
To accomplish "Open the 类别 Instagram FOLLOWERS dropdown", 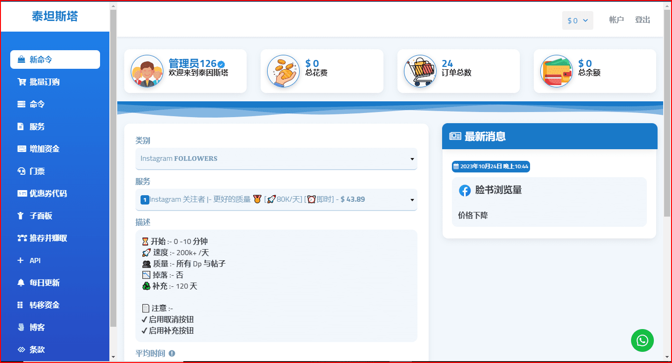I will click(276, 158).
